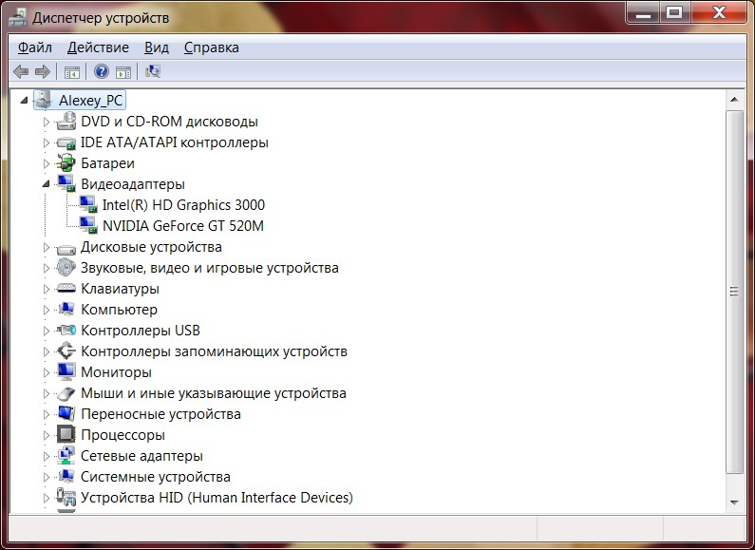Click show/hide console tree toolbar icon

click(71, 71)
